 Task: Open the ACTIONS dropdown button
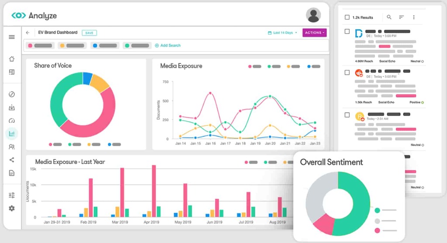[x=314, y=33]
